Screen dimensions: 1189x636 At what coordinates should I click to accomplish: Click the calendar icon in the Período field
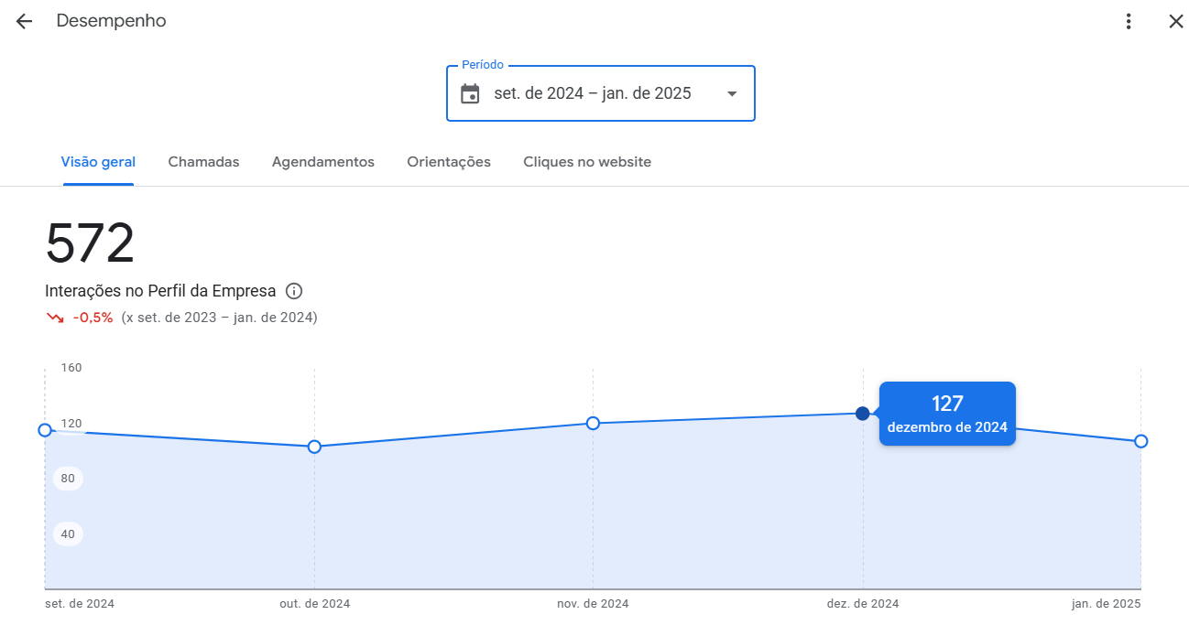[470, 93]
